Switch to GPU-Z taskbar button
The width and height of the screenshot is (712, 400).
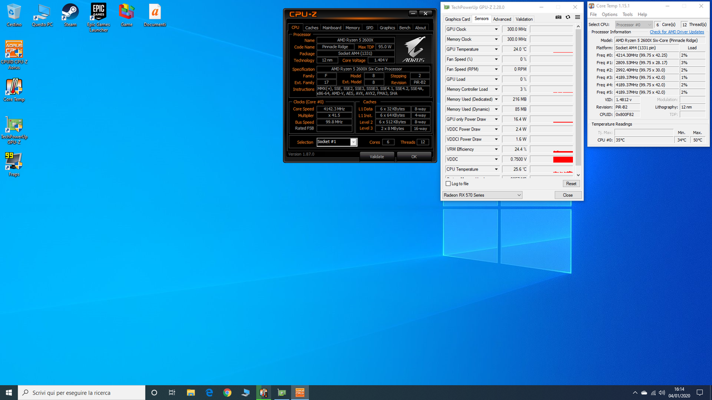[281, 392]
